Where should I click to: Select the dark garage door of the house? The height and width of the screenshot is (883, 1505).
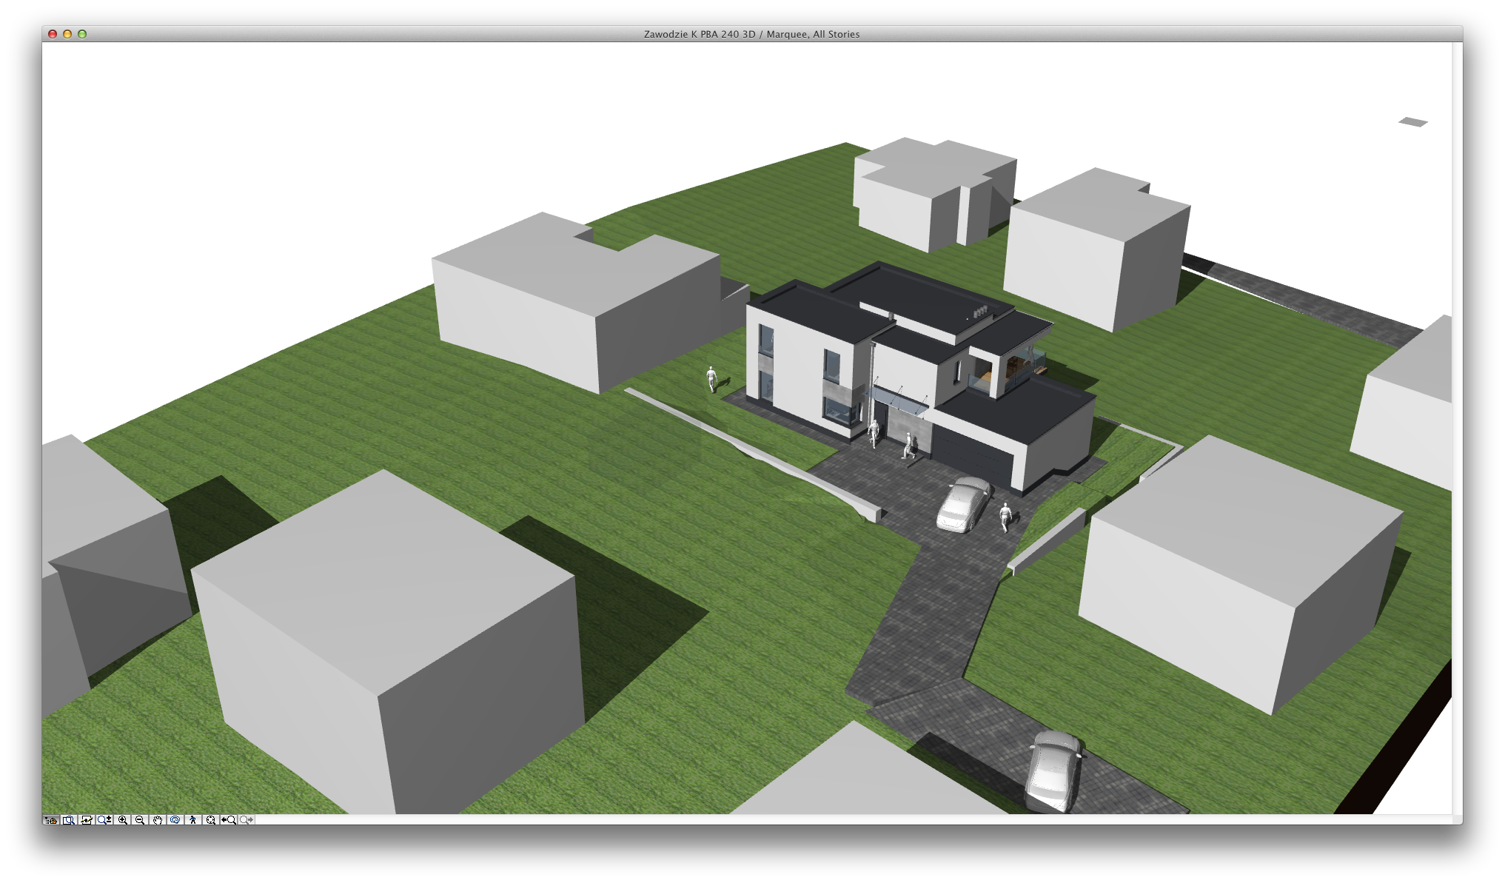coord(971,454)
